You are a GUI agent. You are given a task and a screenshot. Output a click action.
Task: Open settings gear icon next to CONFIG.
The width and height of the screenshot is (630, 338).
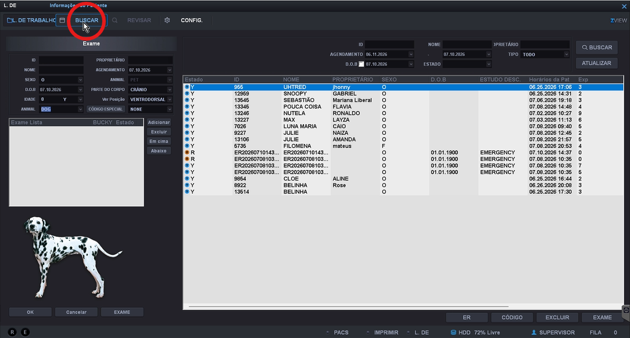click(x=167, y=20)
